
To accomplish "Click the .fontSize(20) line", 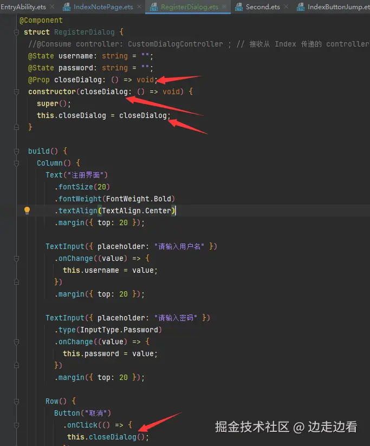I will coord(82,187).
